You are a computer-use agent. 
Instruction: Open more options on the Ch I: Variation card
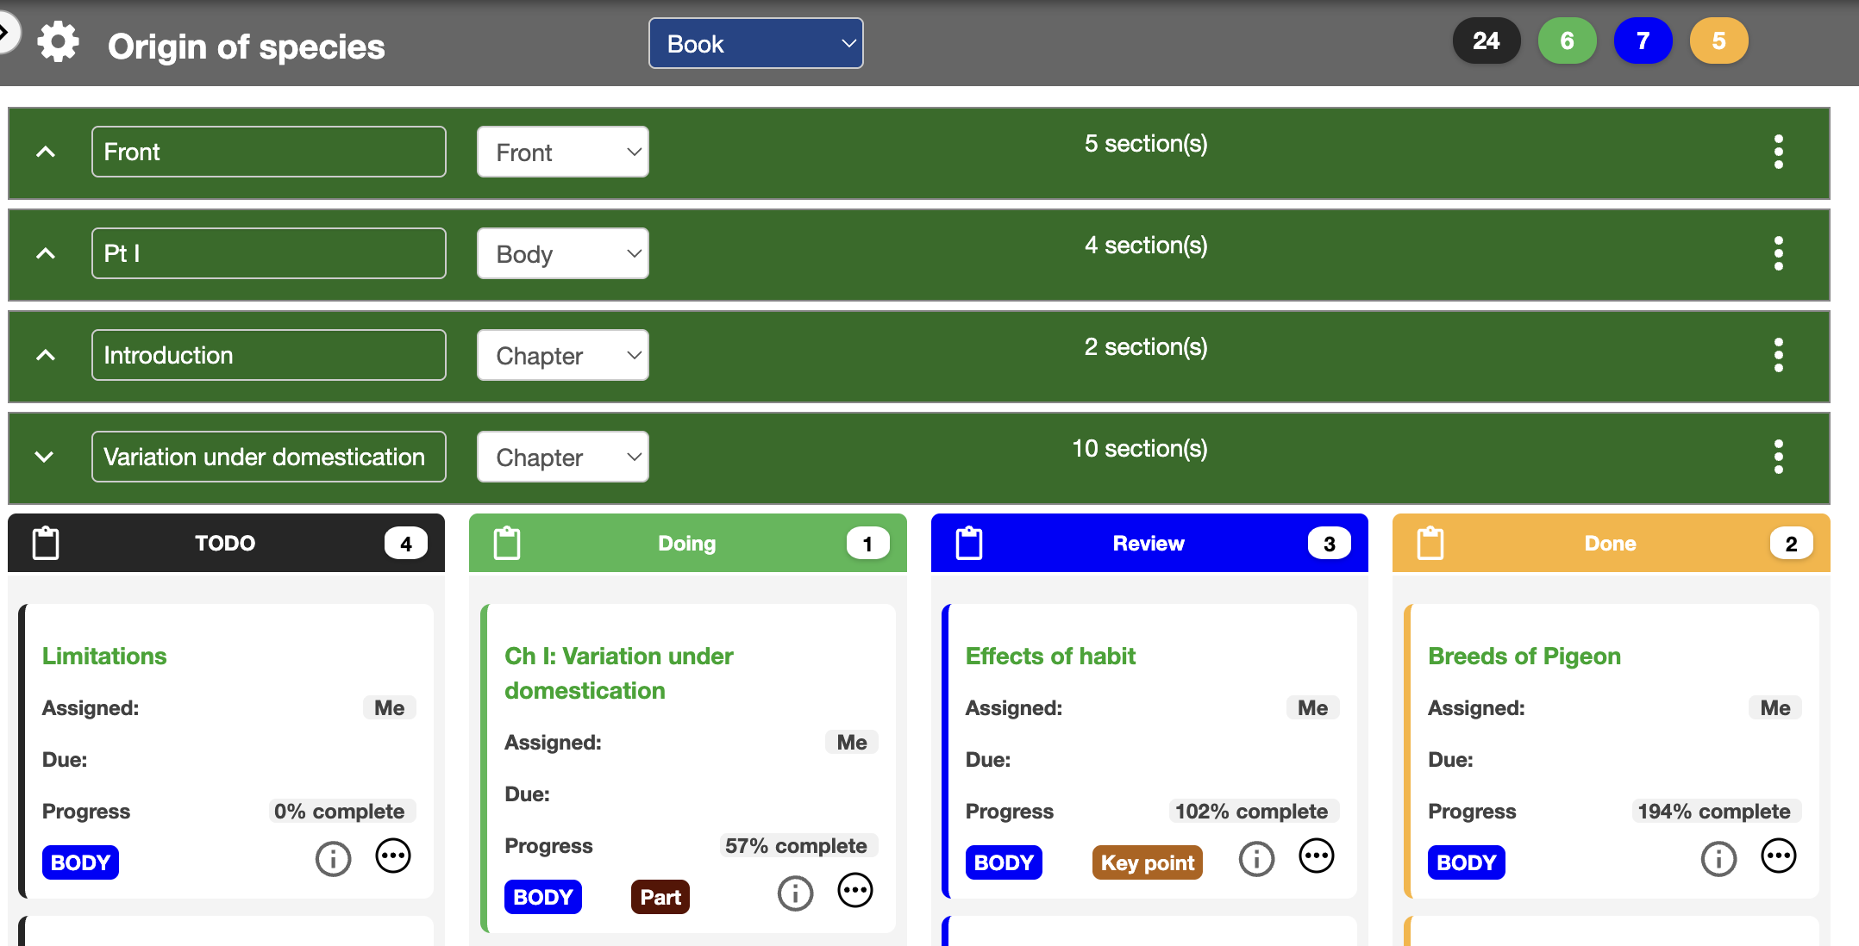854,891
